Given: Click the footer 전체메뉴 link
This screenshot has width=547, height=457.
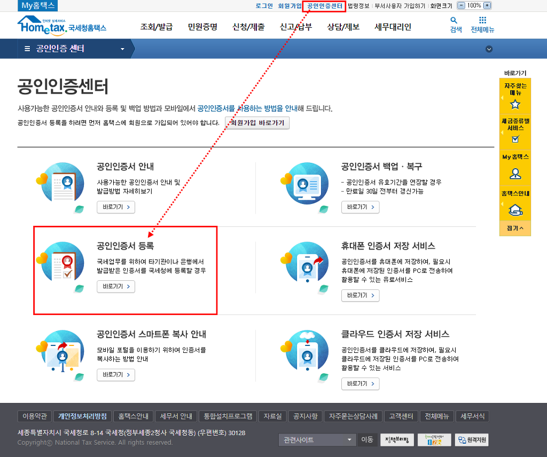Looking at the screenshot, I should pos(436,416).
